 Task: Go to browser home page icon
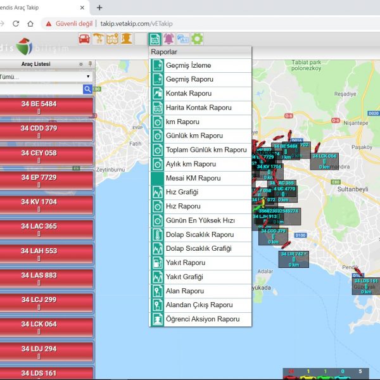(30, 23)
